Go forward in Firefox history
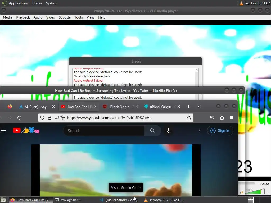The image size is (271, 203). (x=10, y=118)
